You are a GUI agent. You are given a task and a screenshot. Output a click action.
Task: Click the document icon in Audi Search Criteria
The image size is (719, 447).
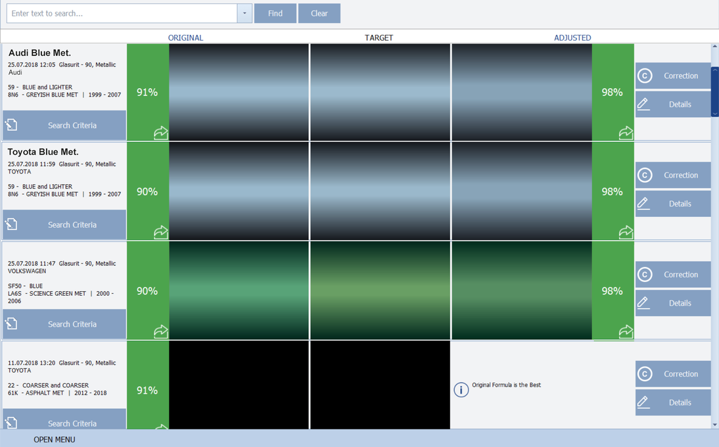[x=11, y=125]
